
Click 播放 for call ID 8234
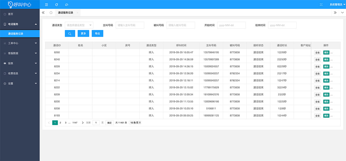pyautogui.click(x=326, y=73)
